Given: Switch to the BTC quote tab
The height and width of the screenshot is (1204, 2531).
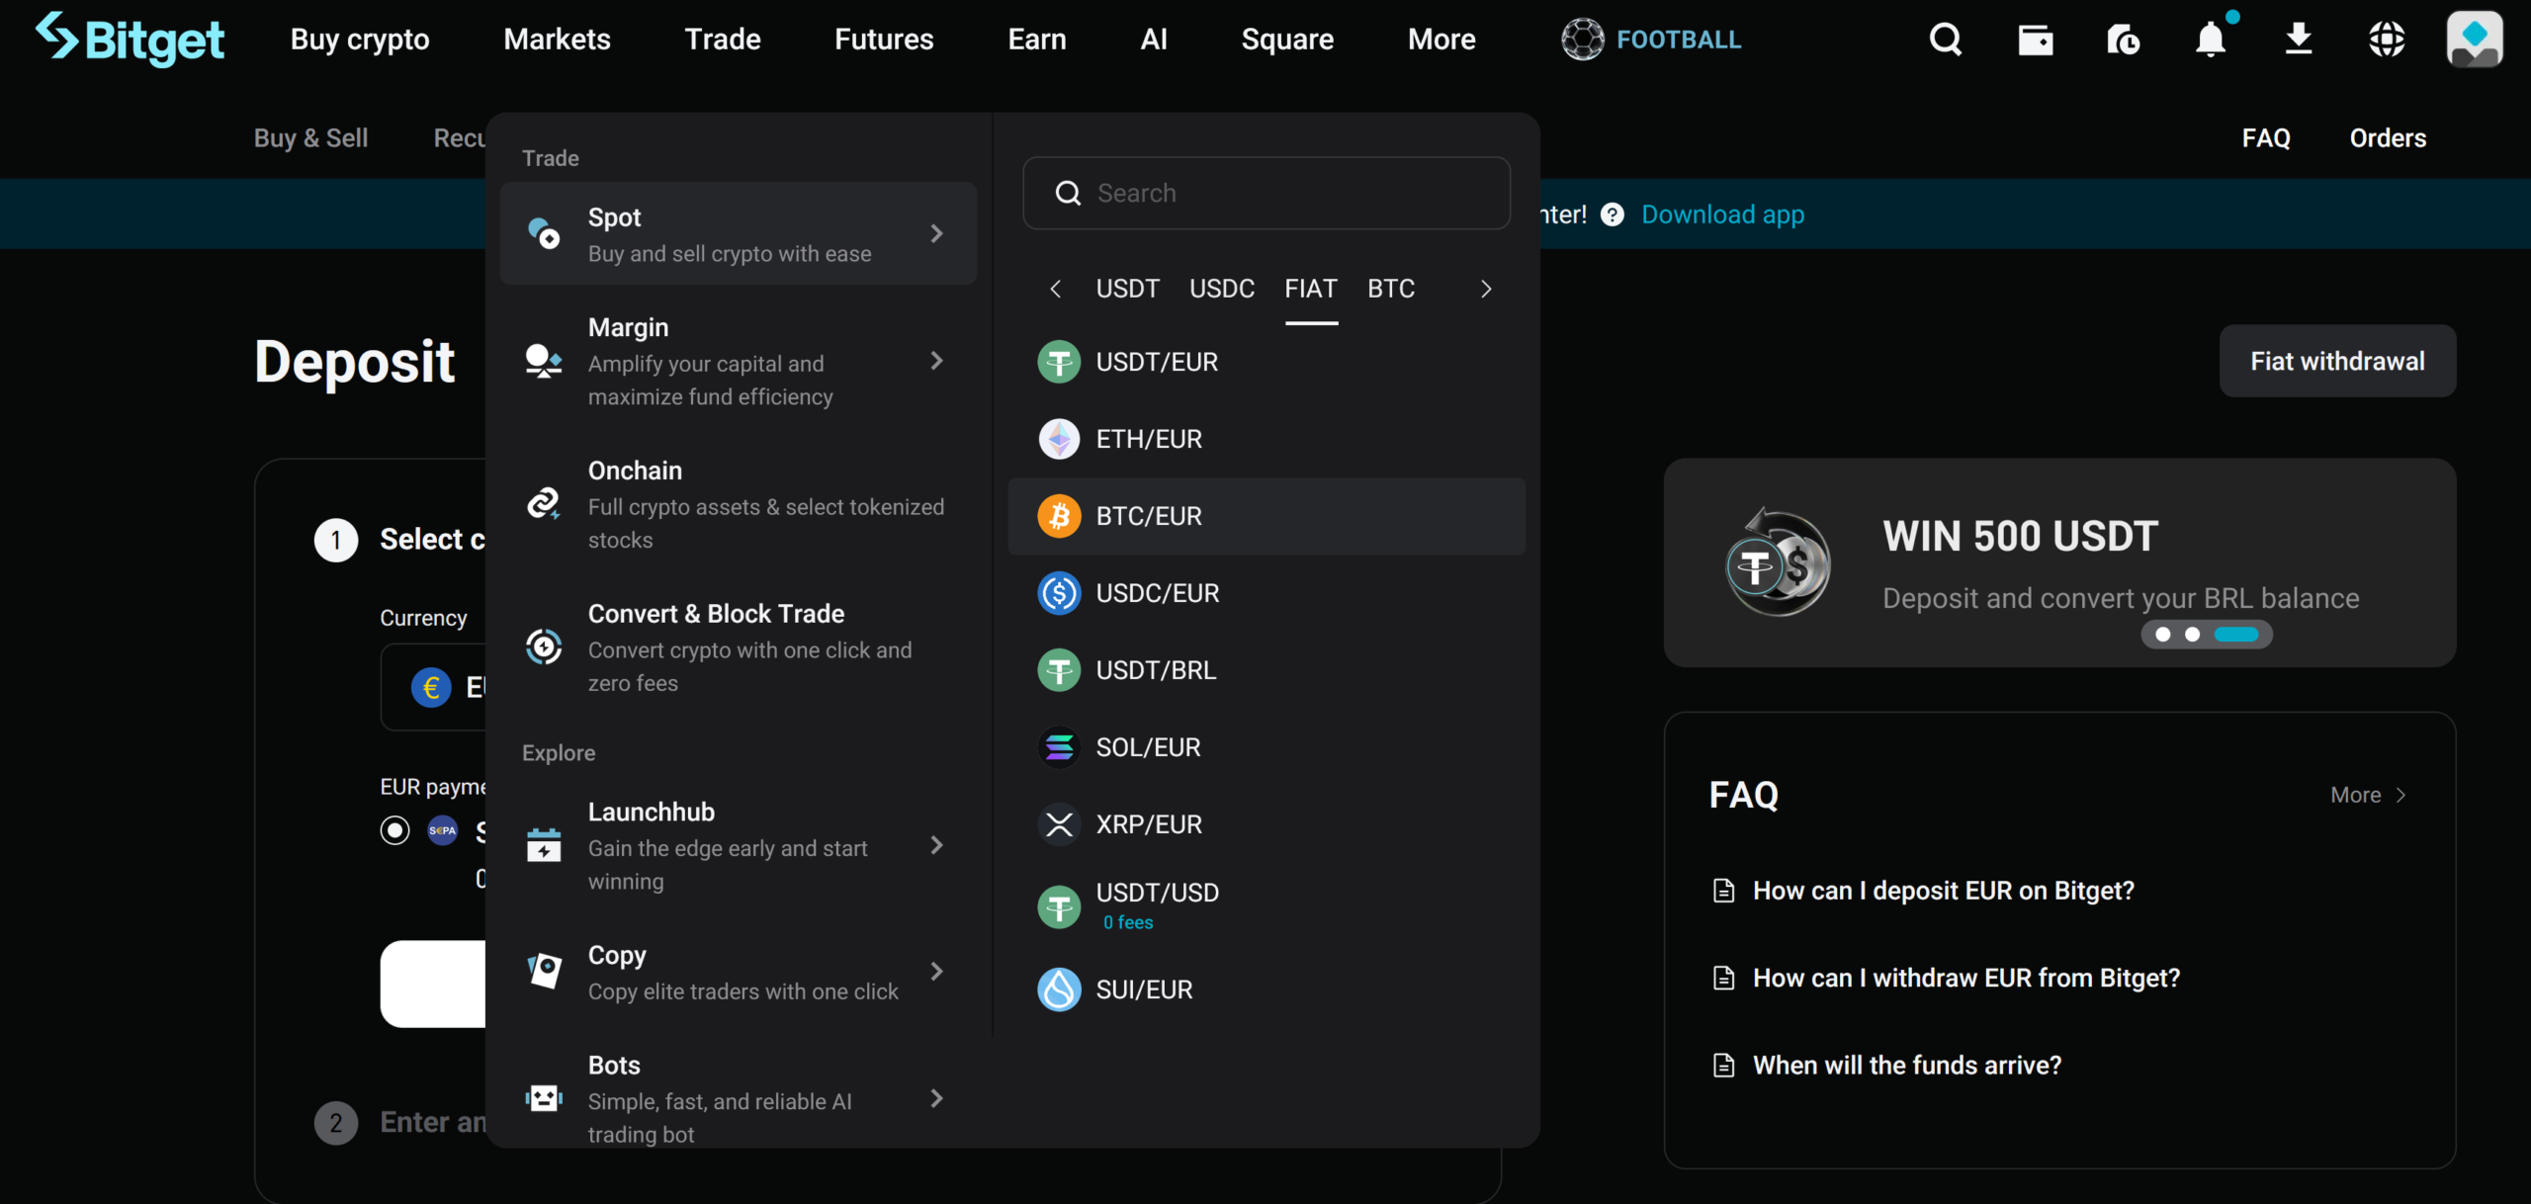Looking at the screenshot, I should (x=1391, y=289).
